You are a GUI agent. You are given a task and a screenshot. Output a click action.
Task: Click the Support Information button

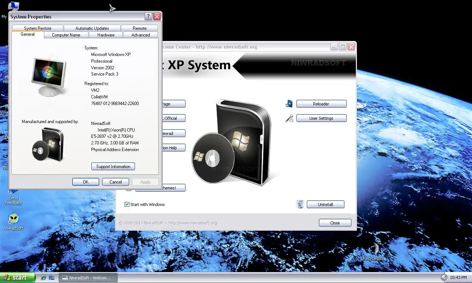point(113,167)
